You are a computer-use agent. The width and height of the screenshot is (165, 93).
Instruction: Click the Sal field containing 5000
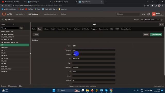coord(94,72)
